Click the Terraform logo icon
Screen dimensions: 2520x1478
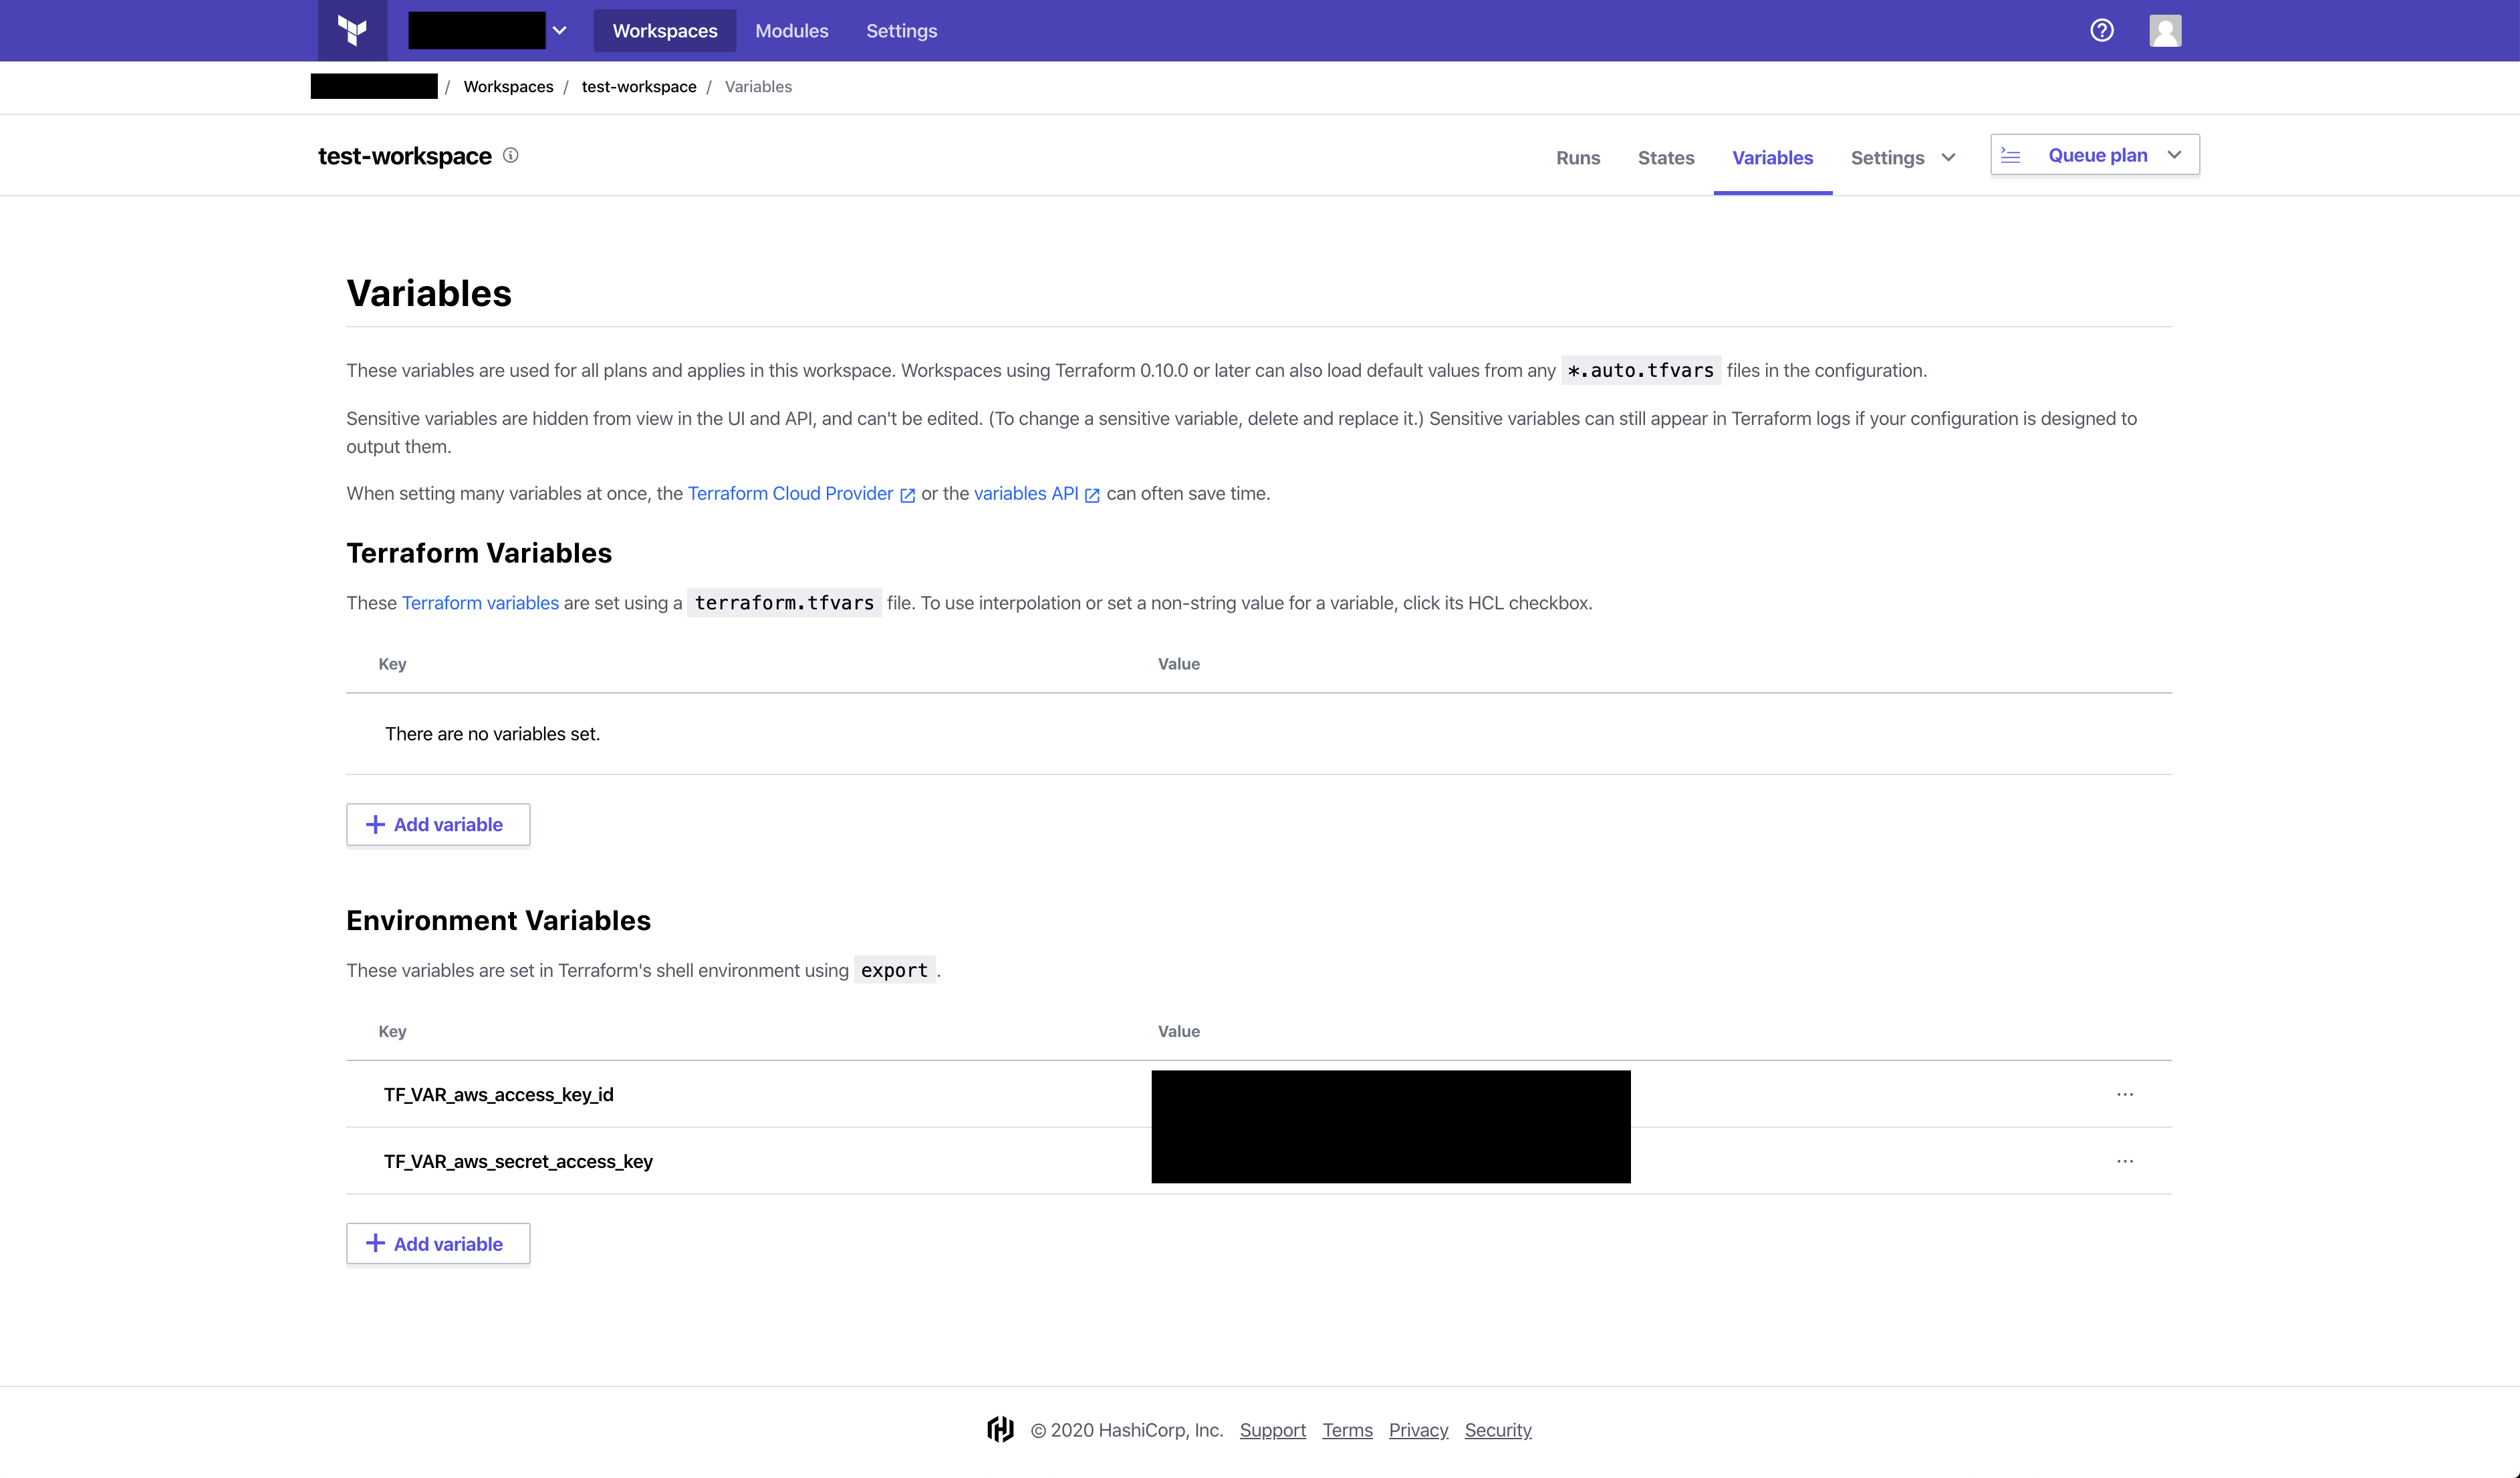[352, 31]
